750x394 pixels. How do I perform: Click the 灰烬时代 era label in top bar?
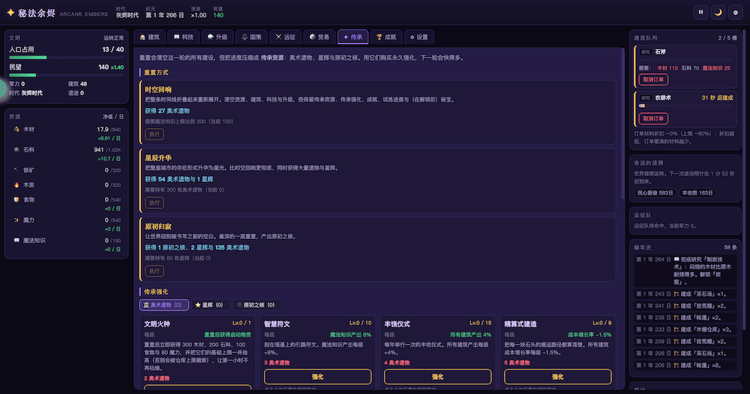coord(127,15)
